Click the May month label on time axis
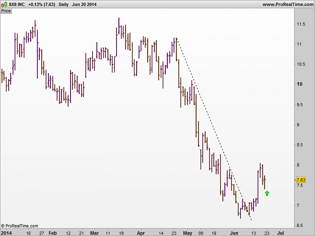This screenshot has height=236, width=315. click(187, 233)
